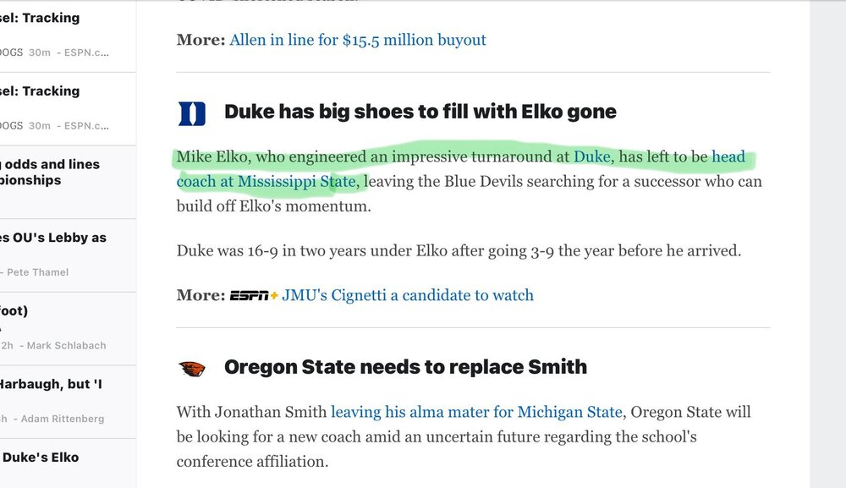Open sidebar story about Duke's Elko

pos(68,463)
